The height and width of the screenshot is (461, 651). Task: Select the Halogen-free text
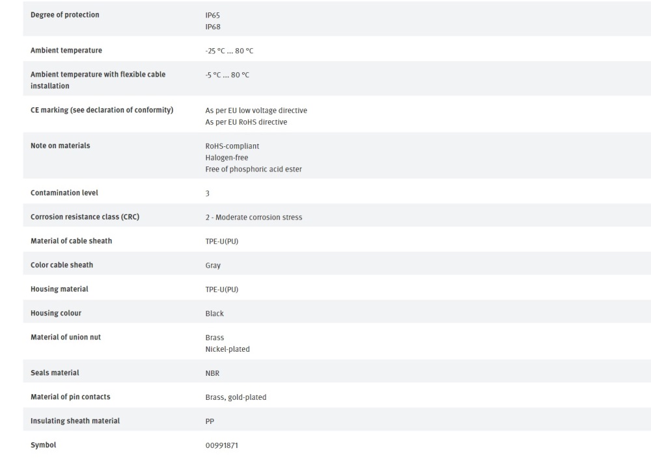coord(227,157)
